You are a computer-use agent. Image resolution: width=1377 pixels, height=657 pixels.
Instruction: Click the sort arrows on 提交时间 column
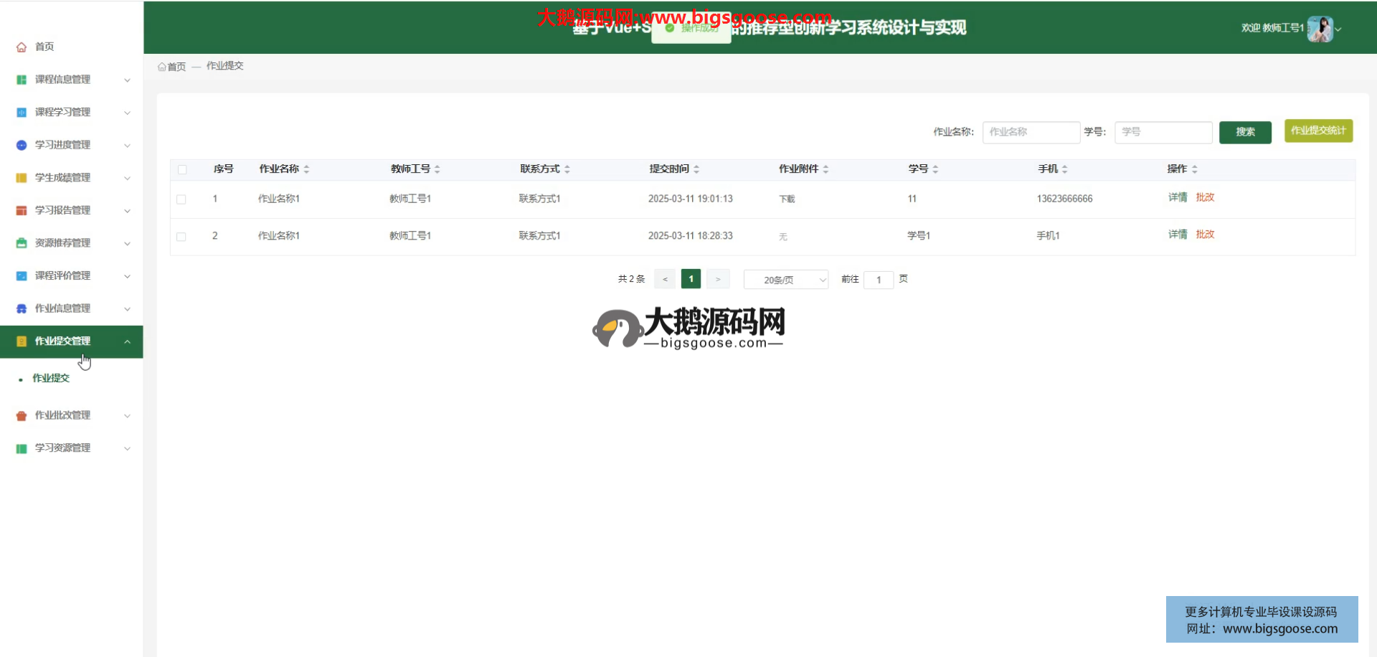696,169
